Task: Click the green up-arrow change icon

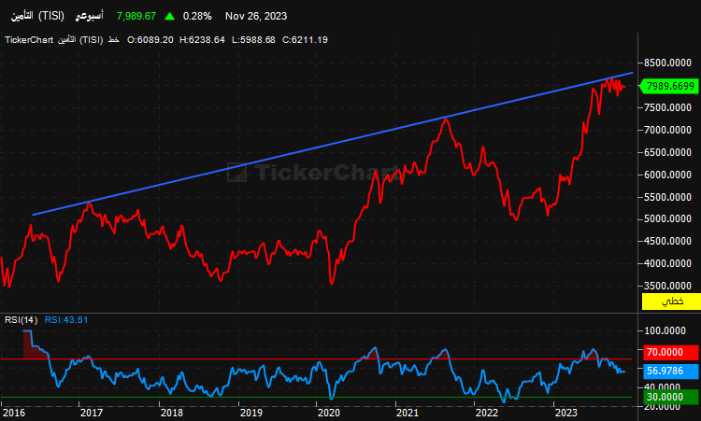Action: (169, 16)
